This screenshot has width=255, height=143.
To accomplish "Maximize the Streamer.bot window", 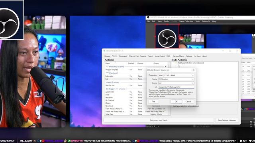I will (x=230, y=51).
